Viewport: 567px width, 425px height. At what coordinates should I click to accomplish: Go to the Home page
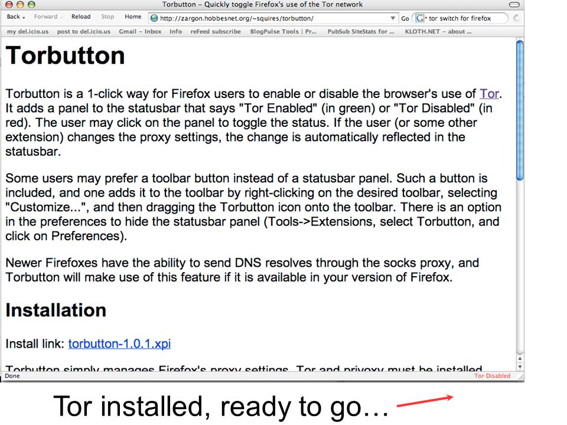[133, 17]
